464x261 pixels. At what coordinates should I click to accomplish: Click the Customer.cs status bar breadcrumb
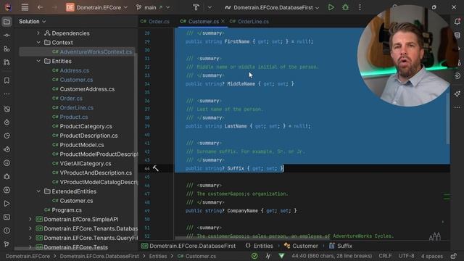point(196,256)
